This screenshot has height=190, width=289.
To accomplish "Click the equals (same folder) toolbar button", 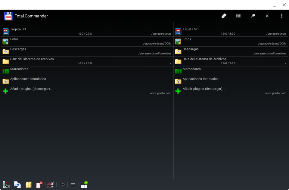I will 73,185.
